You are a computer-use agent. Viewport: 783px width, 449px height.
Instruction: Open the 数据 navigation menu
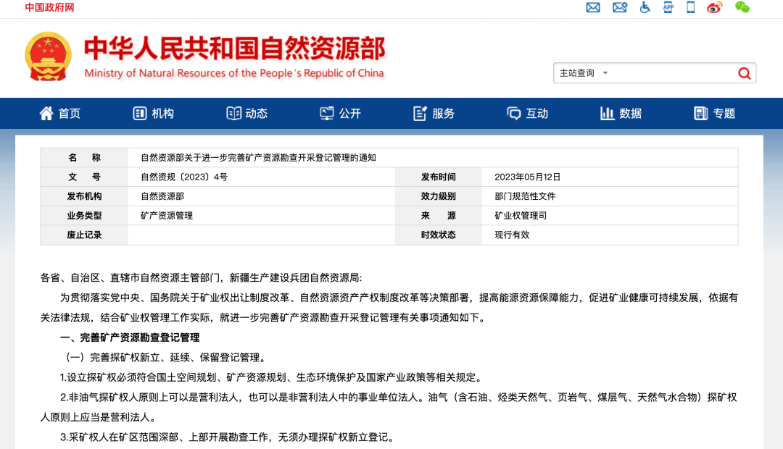[621, 114]
